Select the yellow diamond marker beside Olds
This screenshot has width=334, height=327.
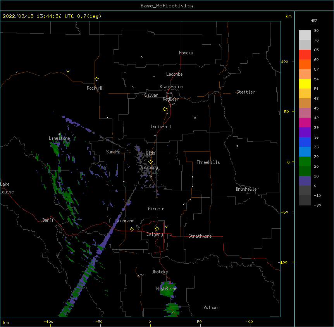tap(150, 162)
